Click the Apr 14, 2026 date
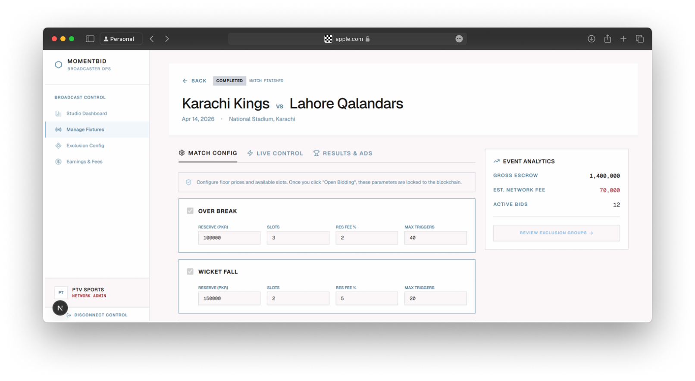 click(198, 119)
